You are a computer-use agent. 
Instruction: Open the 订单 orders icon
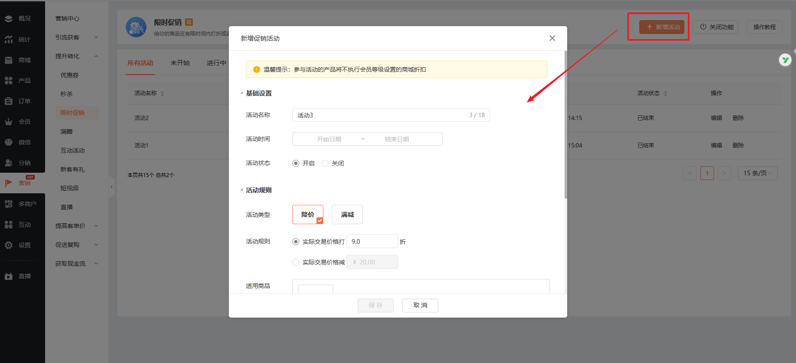9,101
